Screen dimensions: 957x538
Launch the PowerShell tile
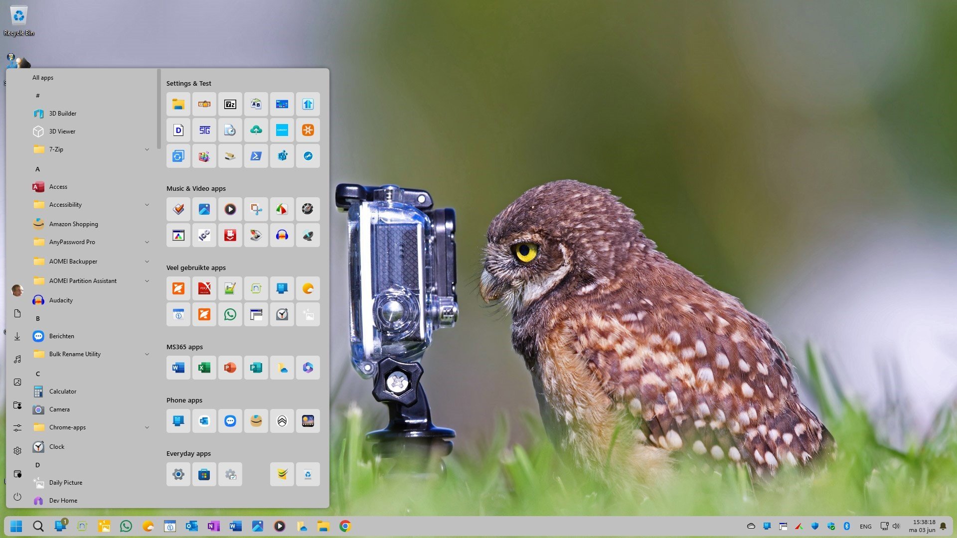tap(256, 156)
